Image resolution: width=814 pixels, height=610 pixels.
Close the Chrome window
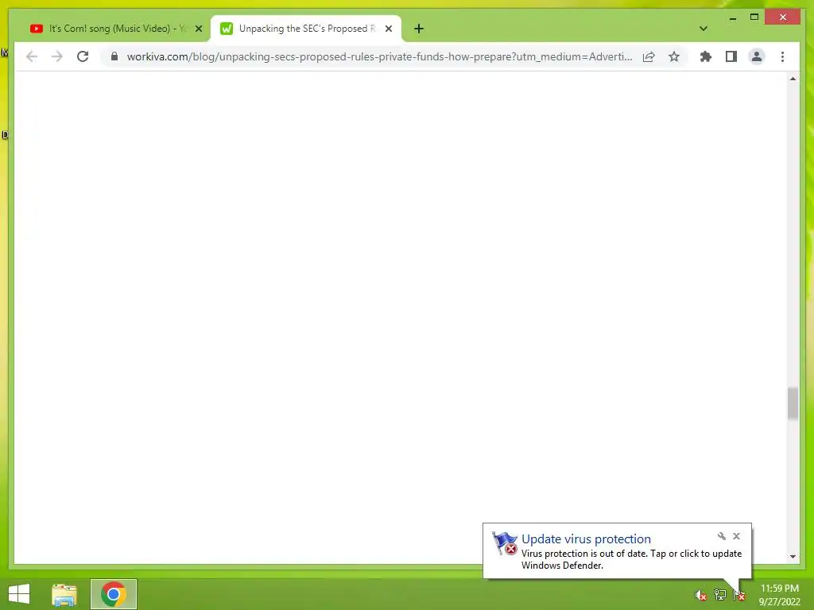tap(783, 17)
